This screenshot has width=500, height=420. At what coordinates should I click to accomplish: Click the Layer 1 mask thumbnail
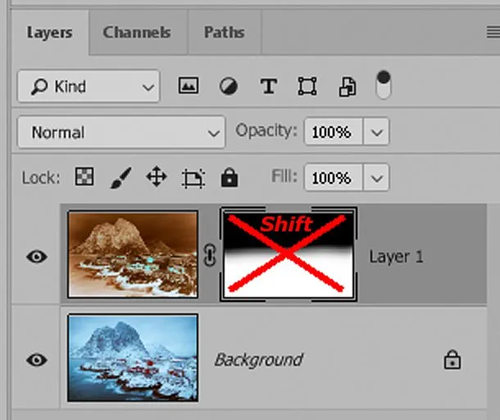coord(289,254)
